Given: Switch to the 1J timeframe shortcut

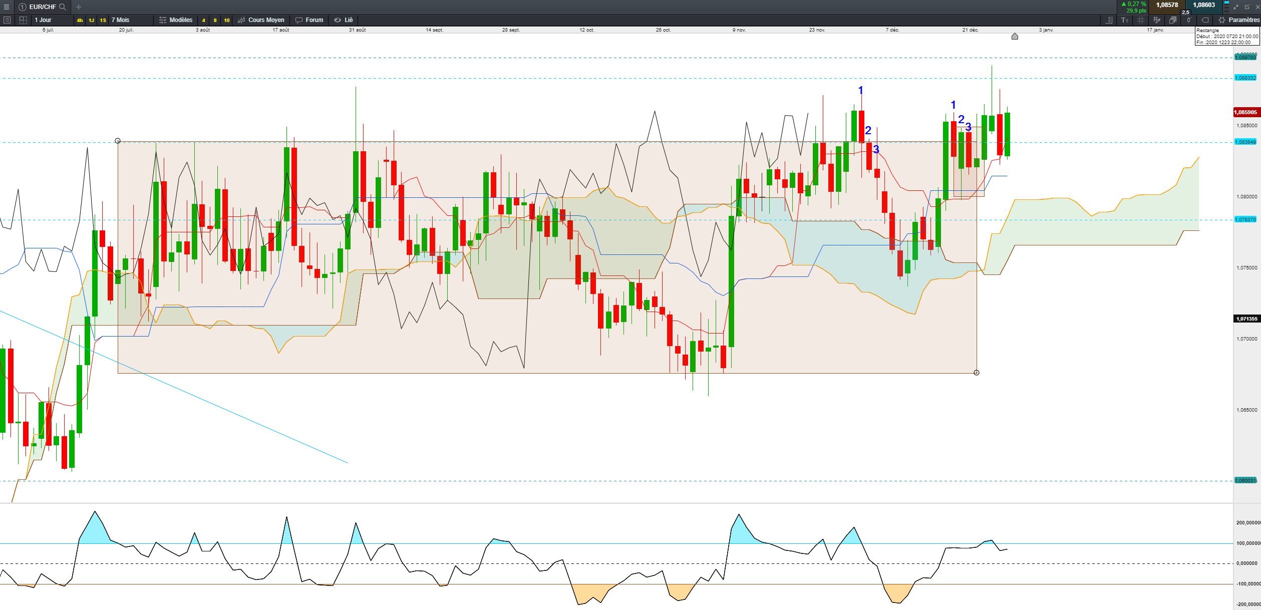Looking at the screenshot, I should pyautogui.click(x=91, y=20).
